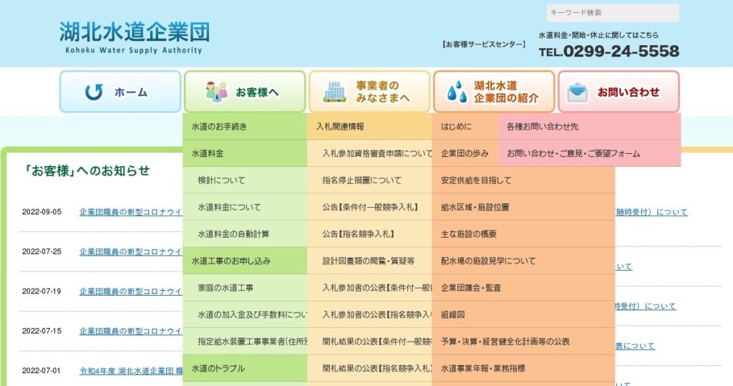This screenshot has height=386, width=733.
Task: Select 入札参加者の公表【指名競争入札 item
Action: coord(369,315)
